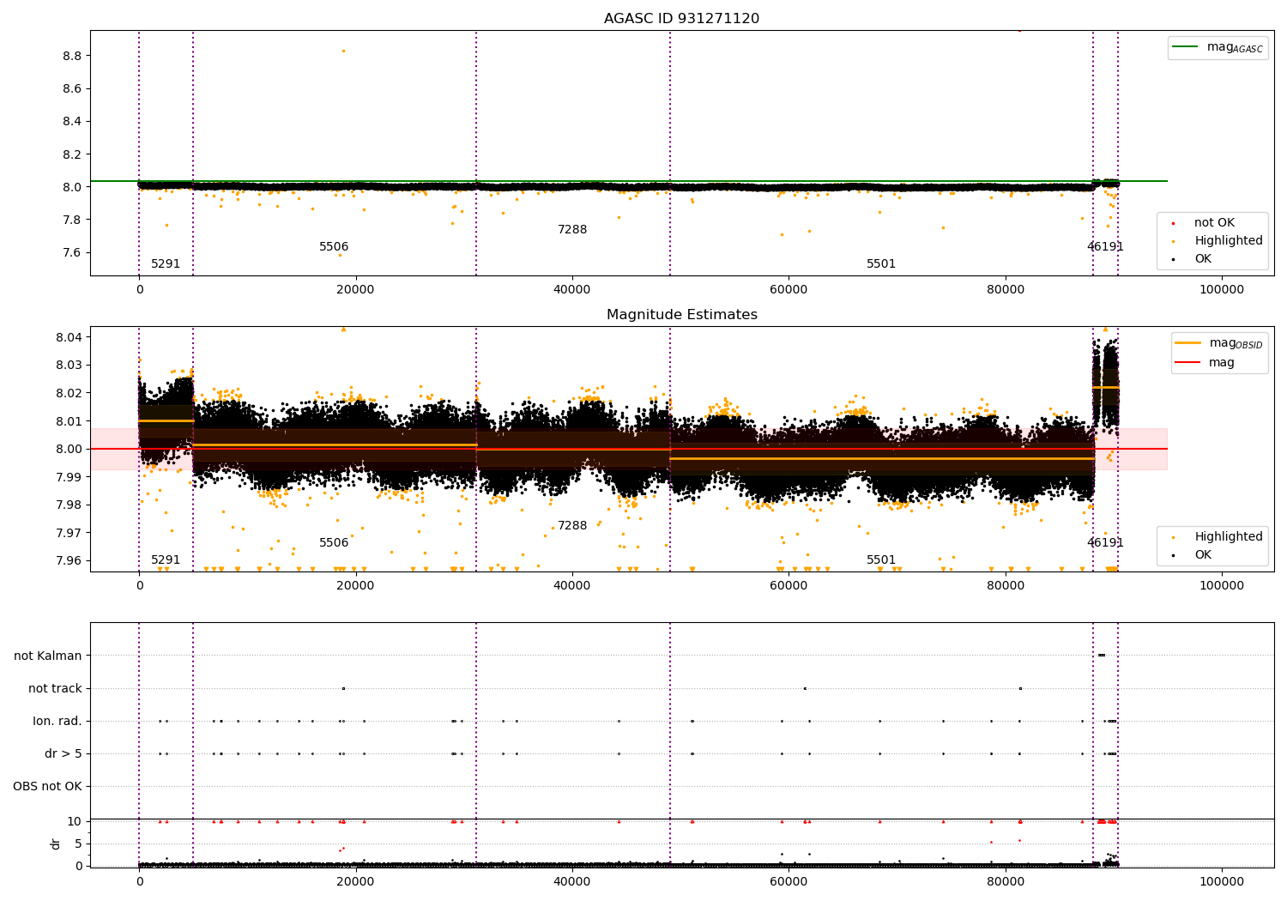Click the 8.8 y-axis tick label
Screen dimensions: 1287x901
click(72, 56)
